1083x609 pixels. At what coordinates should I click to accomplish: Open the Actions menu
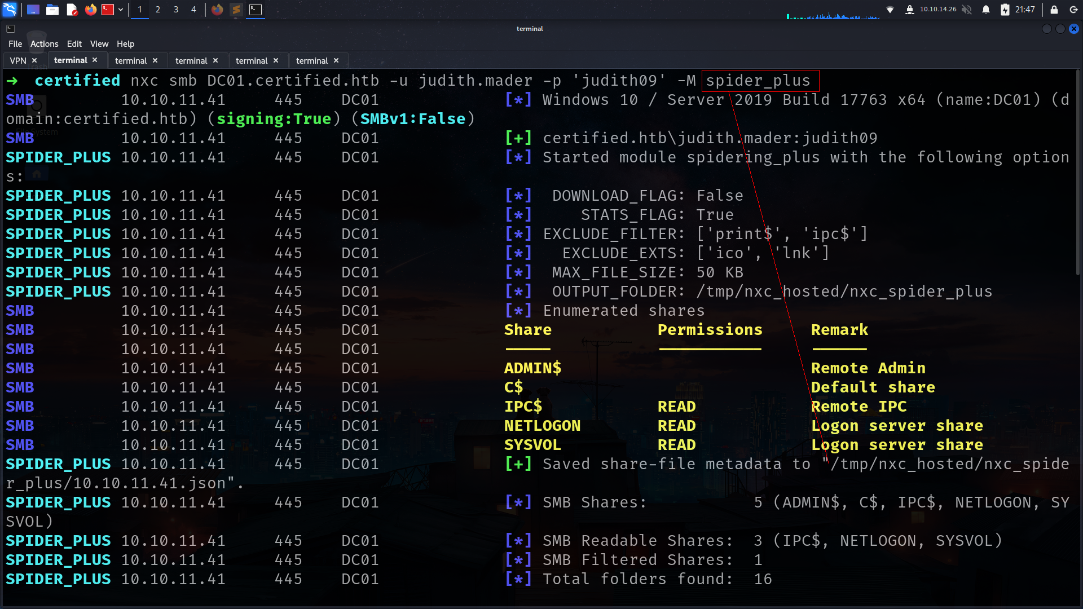click(x=44, y=44)
